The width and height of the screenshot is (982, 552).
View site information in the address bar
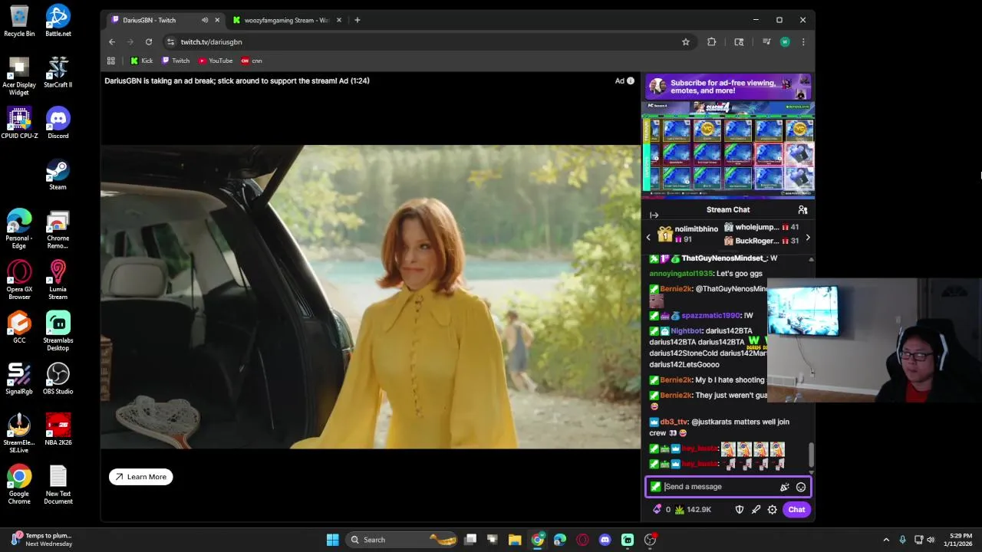170,42
